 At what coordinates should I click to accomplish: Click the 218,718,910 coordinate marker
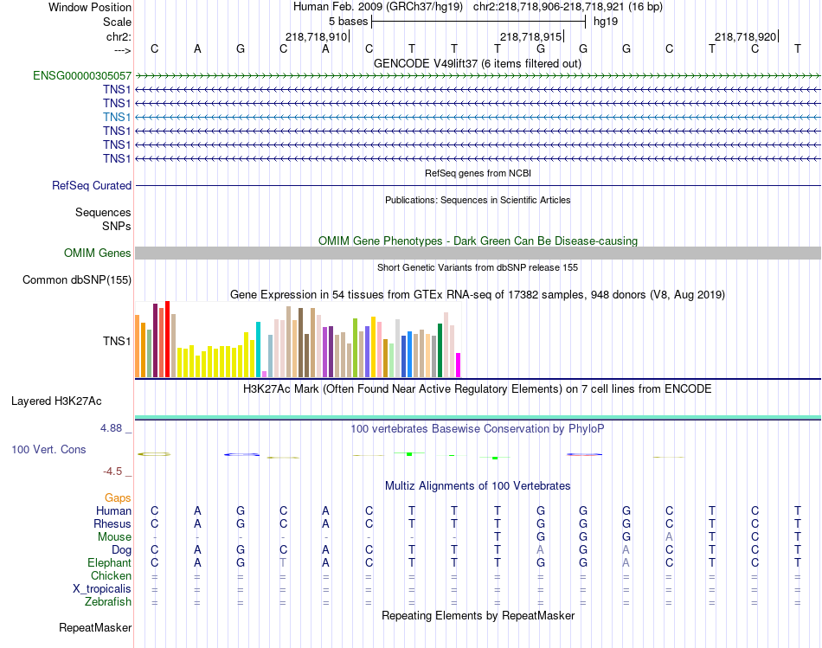pos(316,36)
